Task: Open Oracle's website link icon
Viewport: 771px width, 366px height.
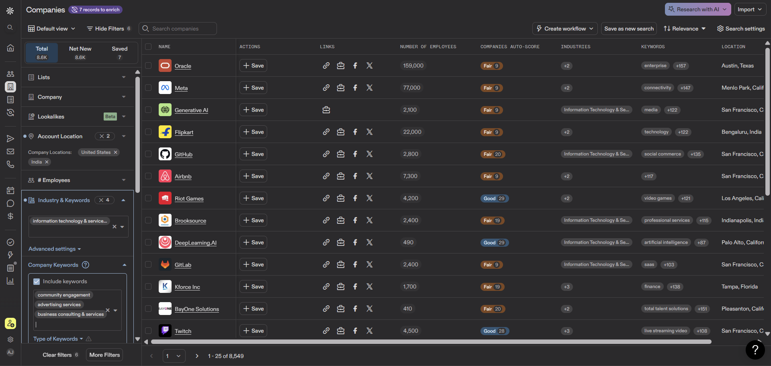Action: click(x=326, y=65)
